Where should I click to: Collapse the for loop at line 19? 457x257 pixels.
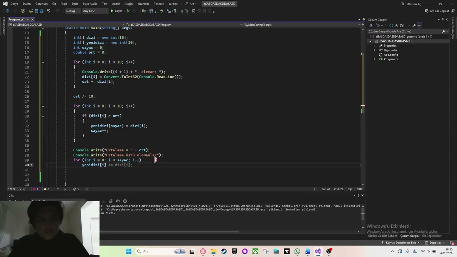click(x=42, y=62)
